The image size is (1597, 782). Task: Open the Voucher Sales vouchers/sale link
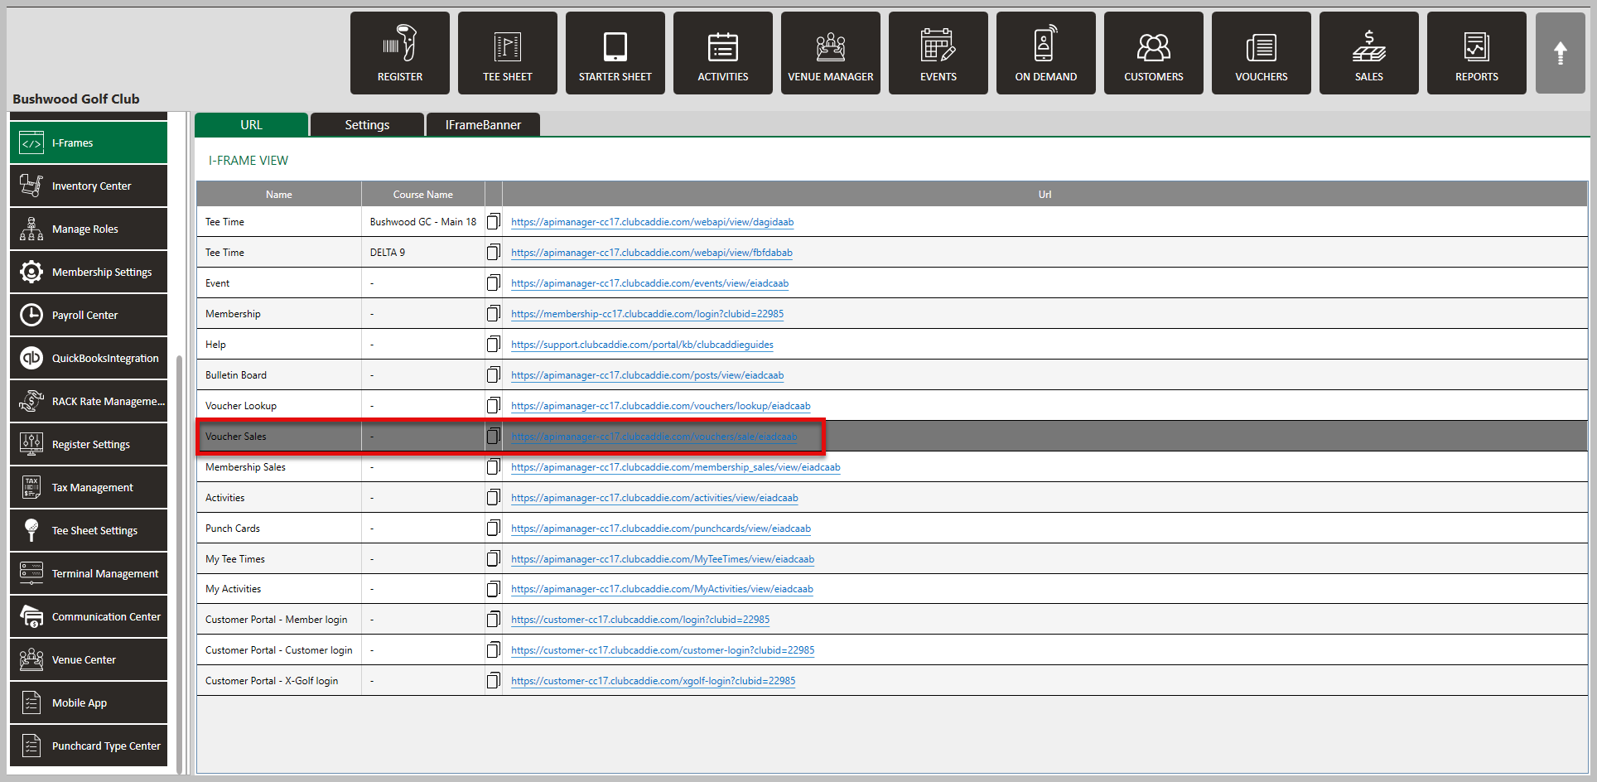pos(654,437)
